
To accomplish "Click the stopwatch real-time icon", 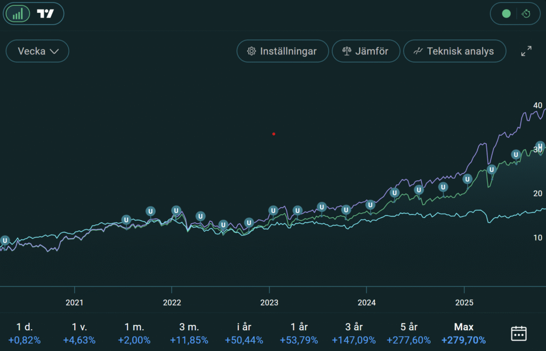I will tap(526, 14).
